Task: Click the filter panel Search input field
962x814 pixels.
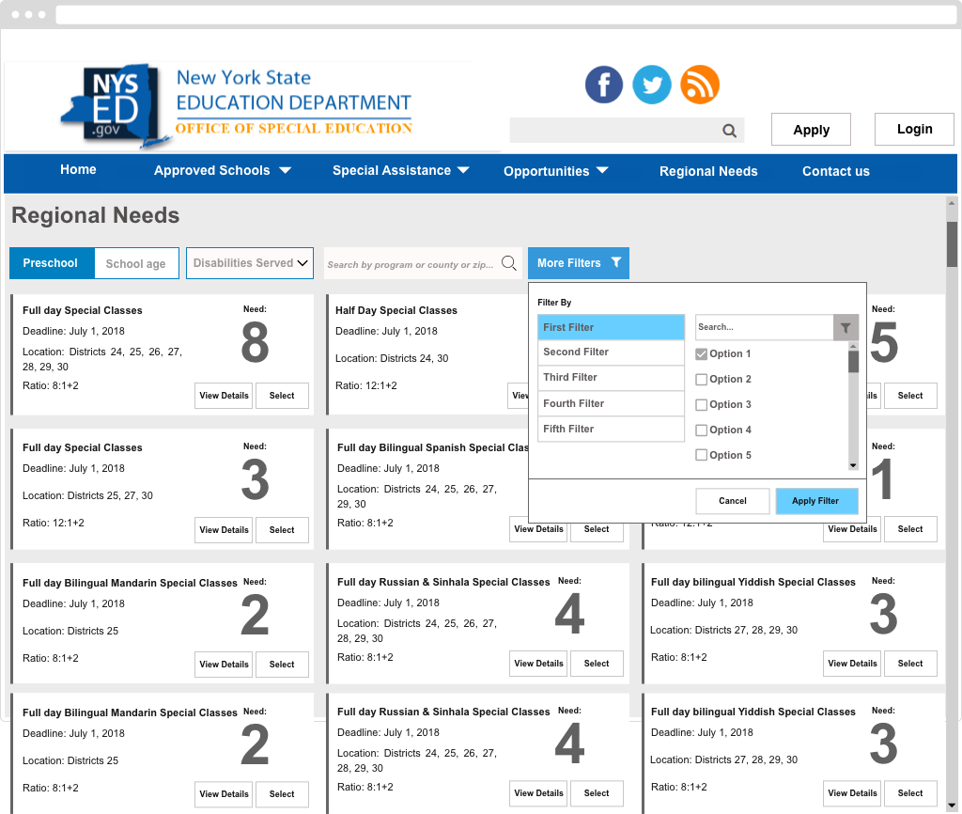Action: (763, 327)
